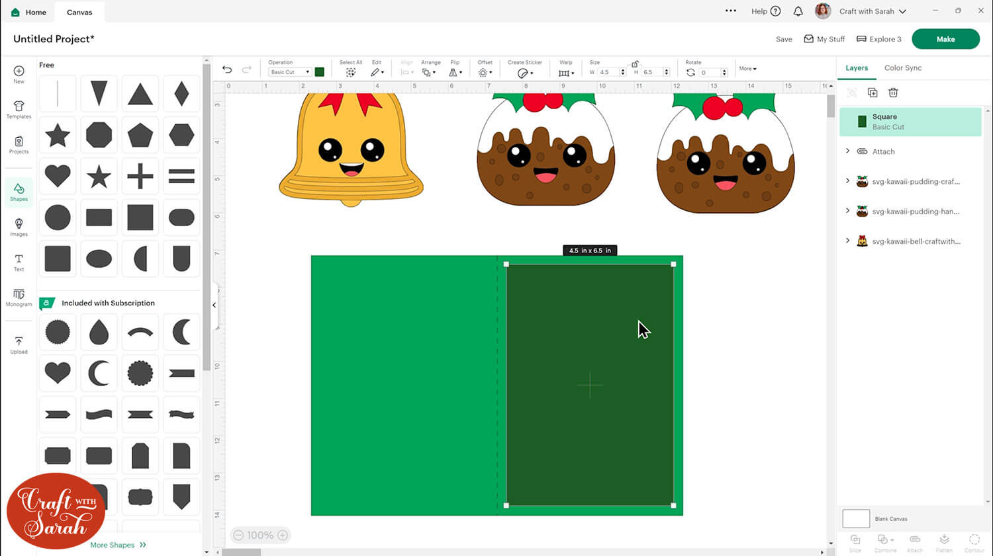The height and width of the screenshot is (556, 993).
Task: Open the More toolbar dropdown
Action: [747, 69]
